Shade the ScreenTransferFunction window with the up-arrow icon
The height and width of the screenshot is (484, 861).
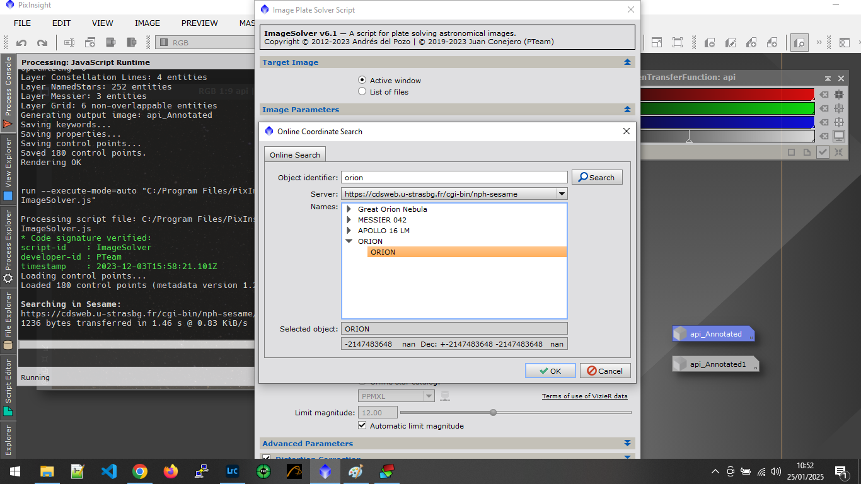point(828,78)
